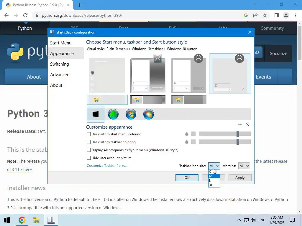The image size is (302, 226).
Task: Enable Use custom taskbar coloring
Action: (88, 142)
